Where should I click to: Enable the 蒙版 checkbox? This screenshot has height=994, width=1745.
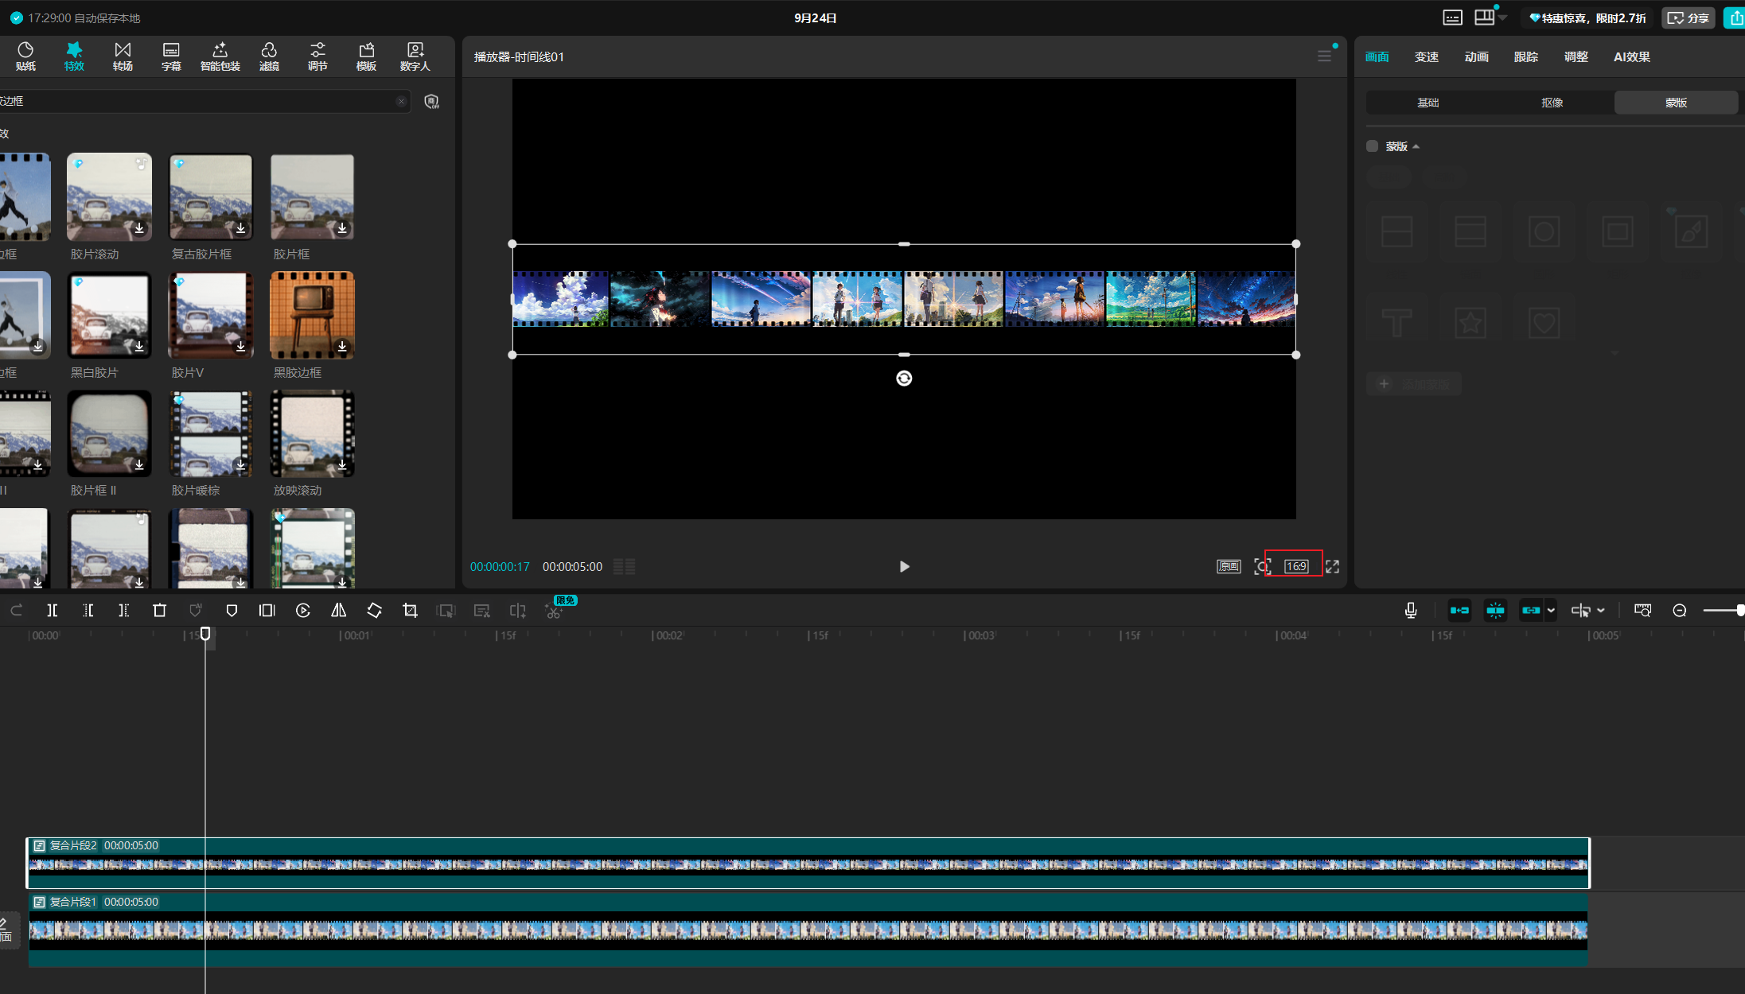pos(1373,146)
